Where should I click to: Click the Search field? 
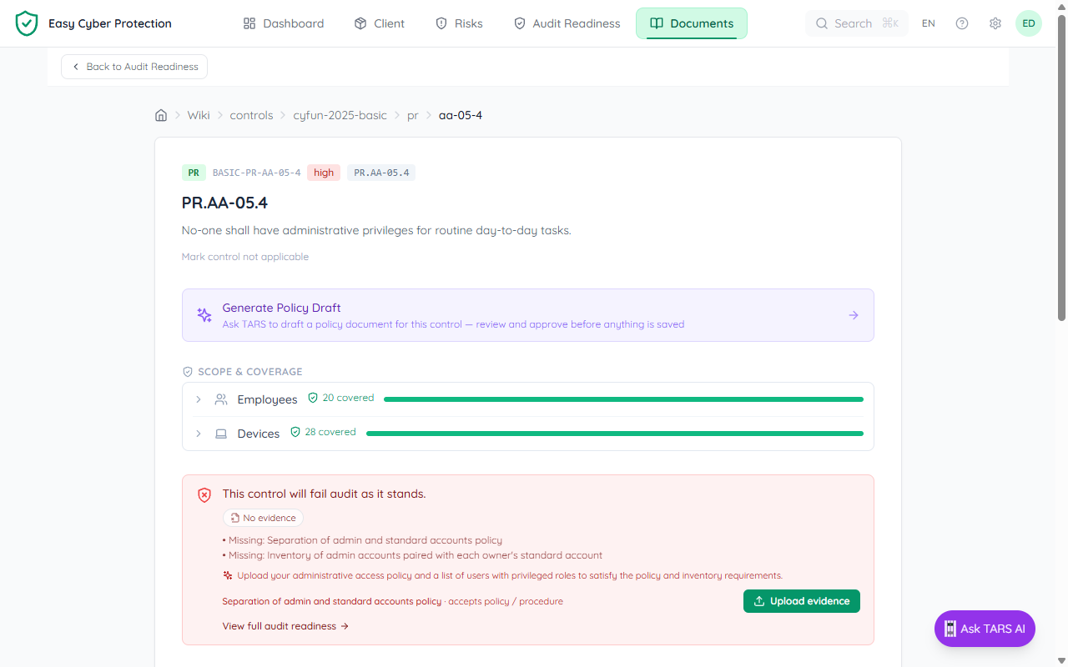(857, 23)
